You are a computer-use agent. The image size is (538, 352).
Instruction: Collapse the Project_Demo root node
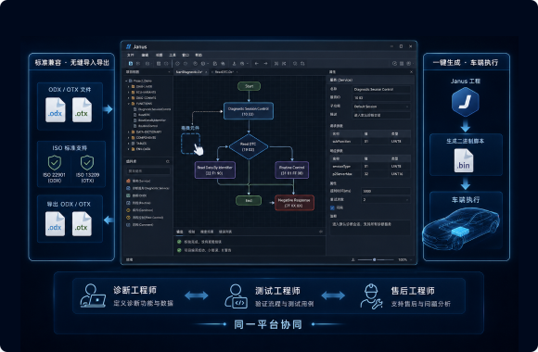[126, 81]
